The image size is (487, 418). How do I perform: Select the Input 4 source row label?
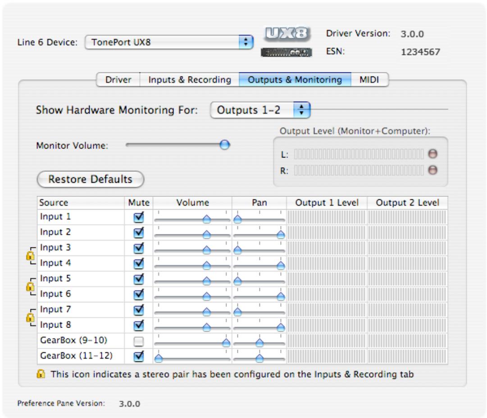click(55, 263)
